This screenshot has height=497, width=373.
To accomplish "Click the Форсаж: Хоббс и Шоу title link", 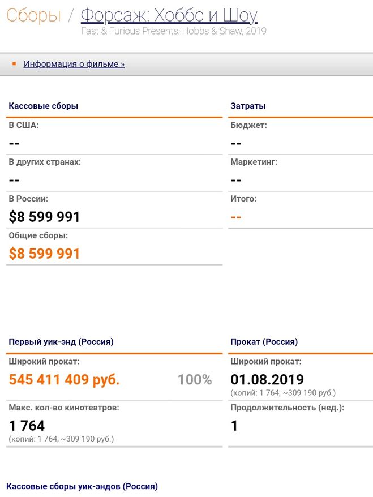I will (169, 15).
